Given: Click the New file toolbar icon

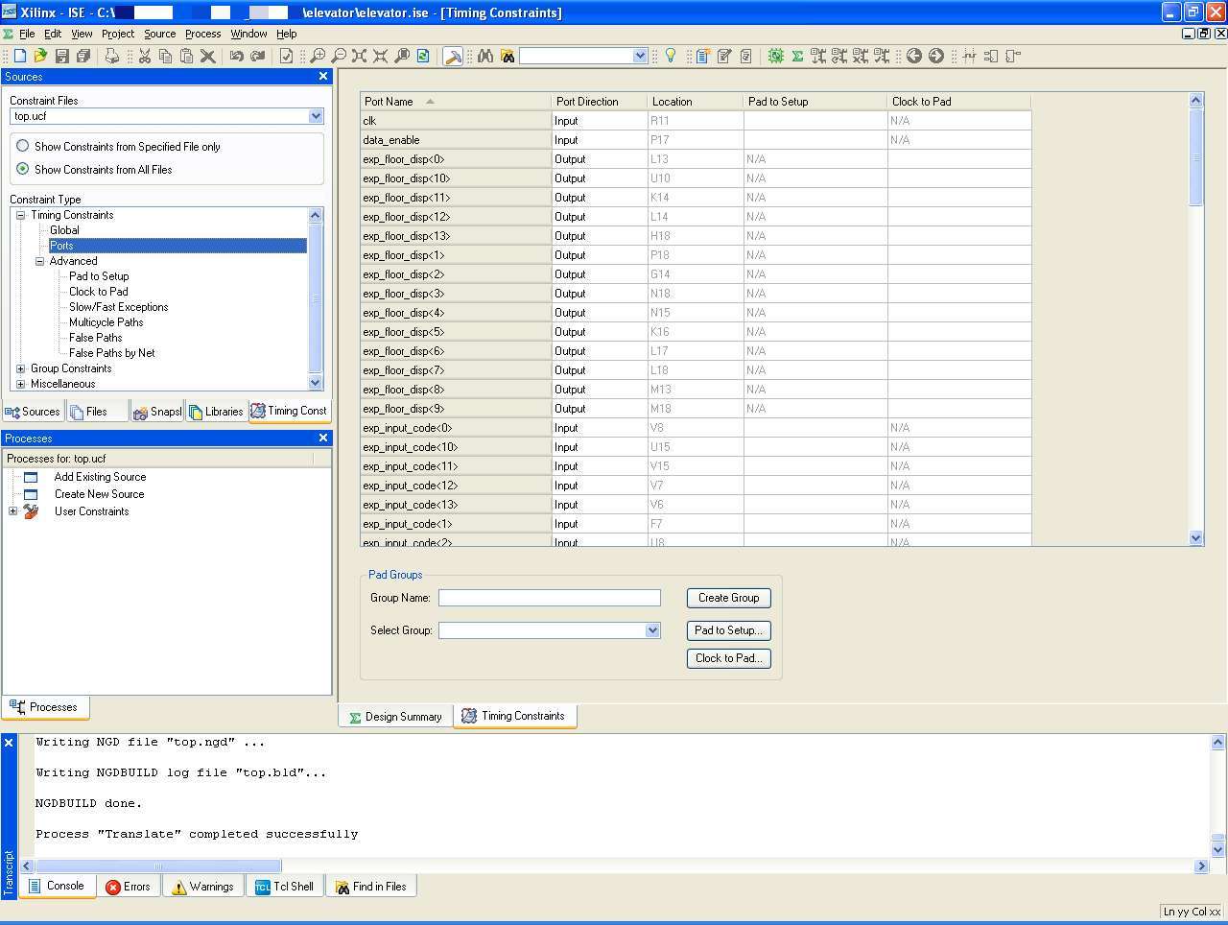Looking at the screenshot, I should pos(19,56).
